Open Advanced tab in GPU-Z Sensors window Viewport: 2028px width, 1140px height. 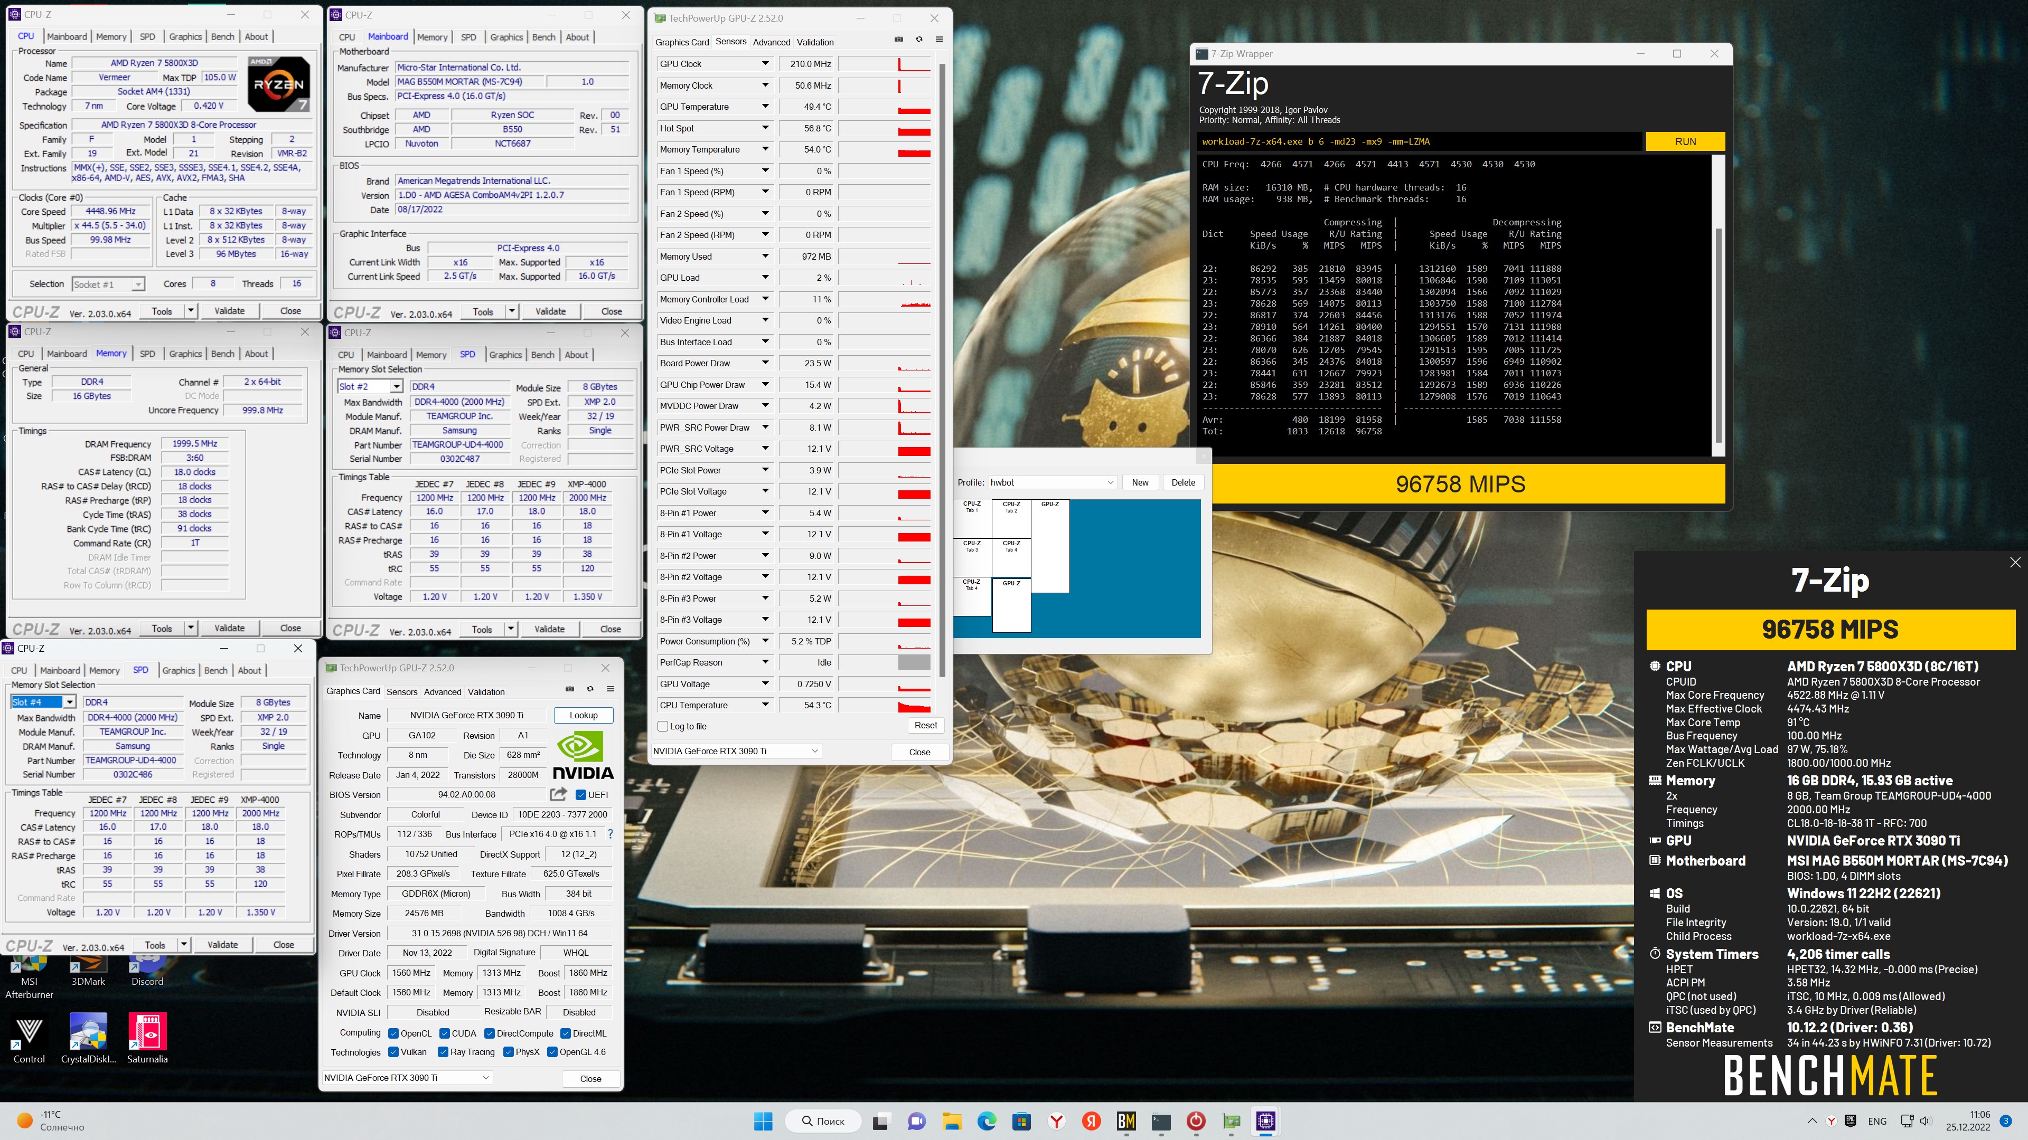(x=771, y=42)
